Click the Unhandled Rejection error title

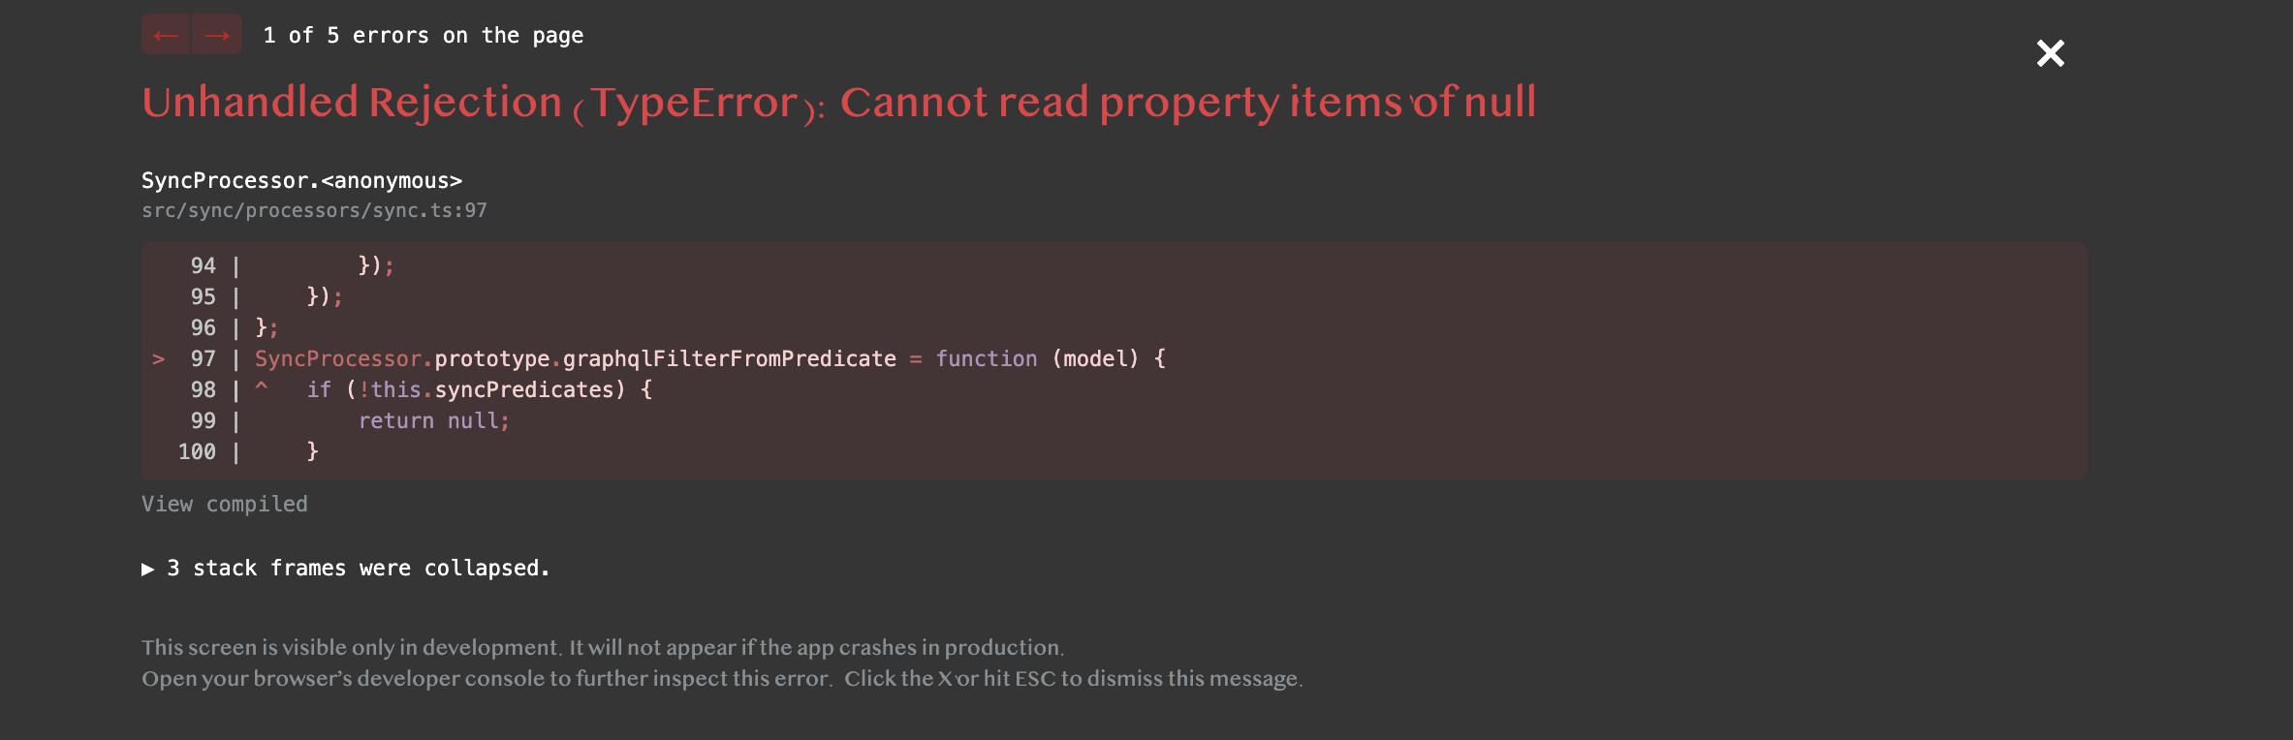[349, 101]
